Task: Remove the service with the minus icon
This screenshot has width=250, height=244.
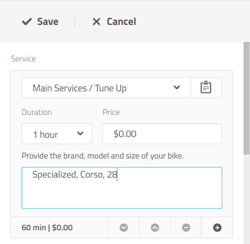Action: point(186,227)
